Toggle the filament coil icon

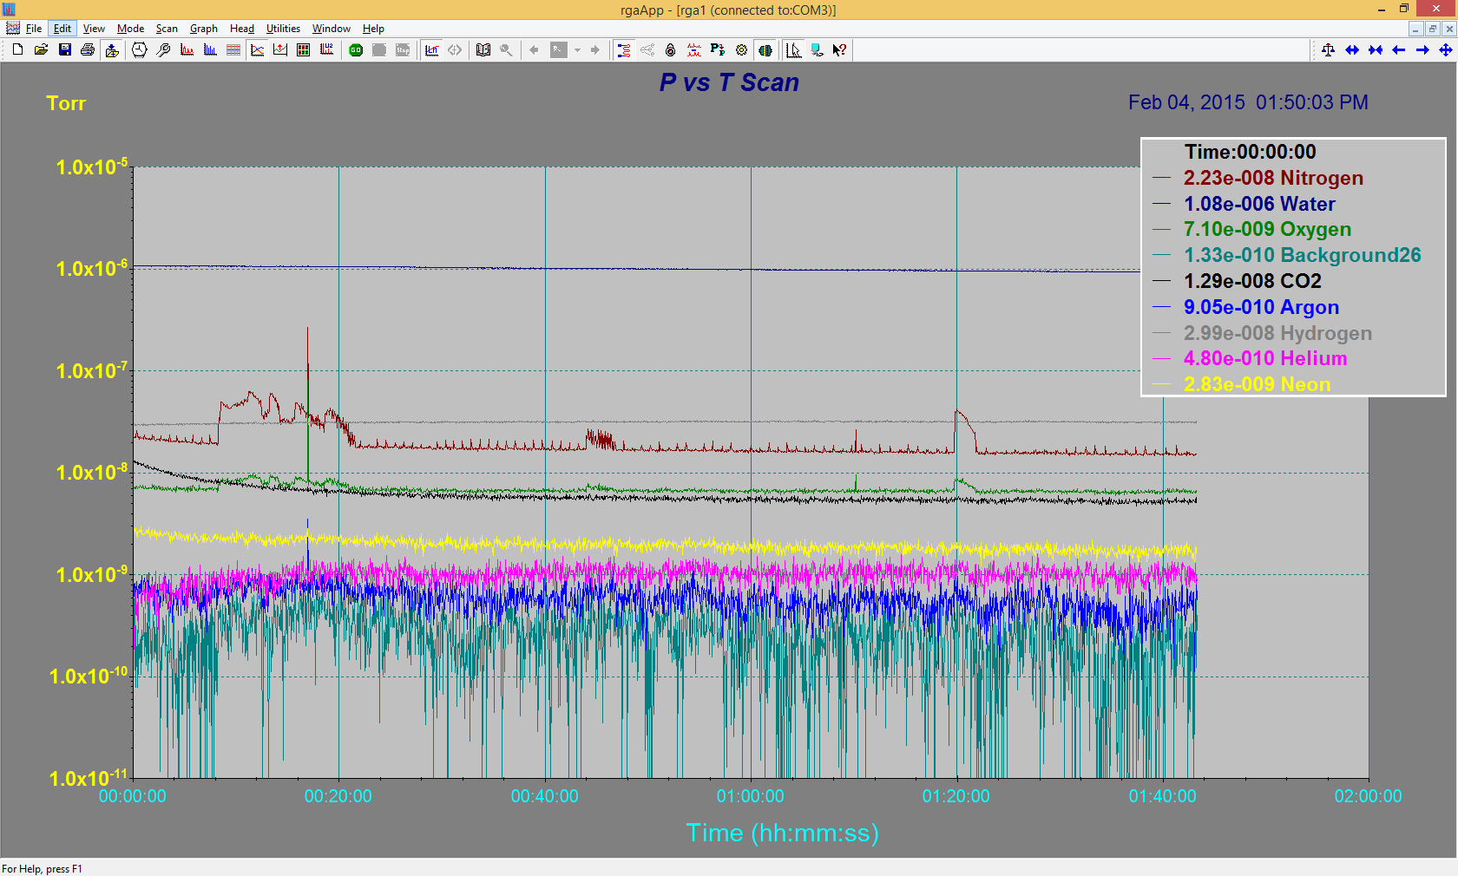point(624,50)
